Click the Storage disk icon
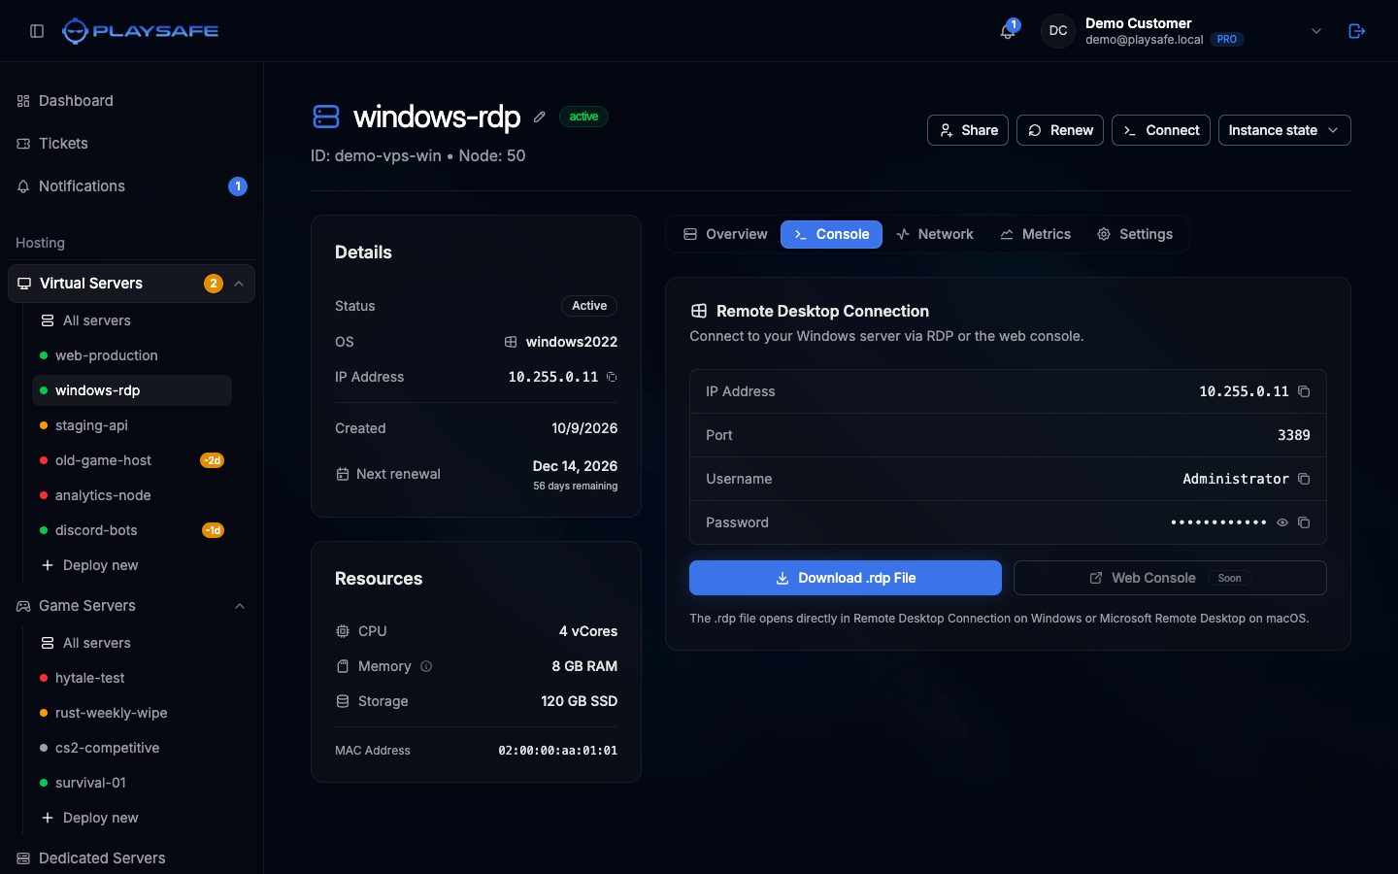 (x=342, y=701)
